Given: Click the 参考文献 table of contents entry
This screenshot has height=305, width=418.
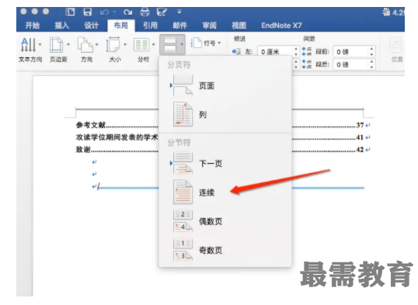Looking at the screenshot, I should point(91,125).
